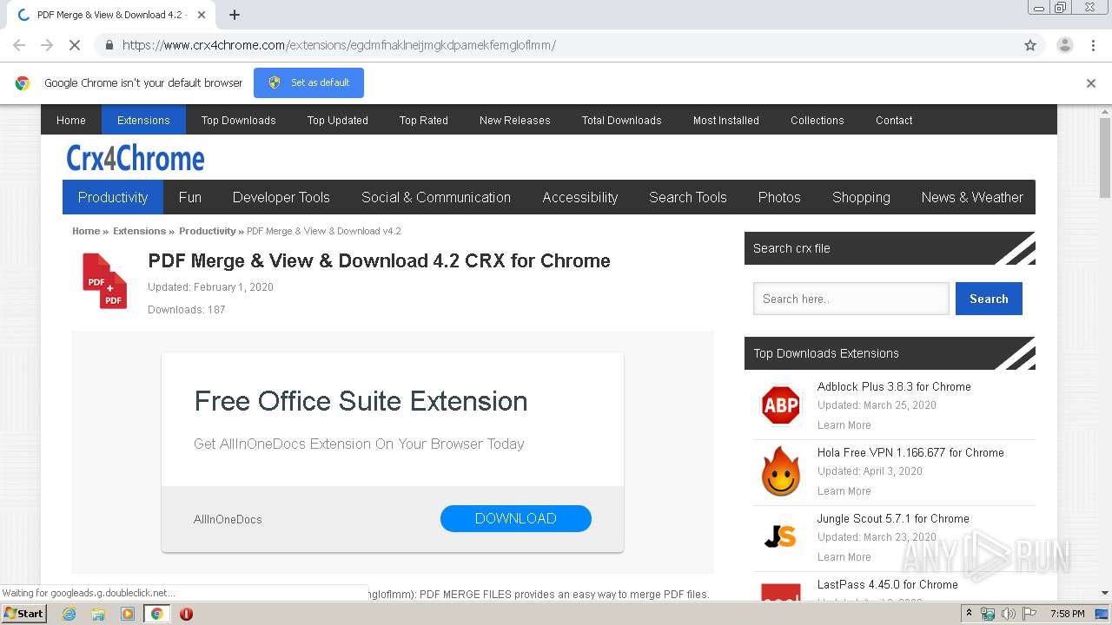This screenshot has width=1112, height=625.
Task: Open Jungle Scout JS icon
Action: (780, 537)
